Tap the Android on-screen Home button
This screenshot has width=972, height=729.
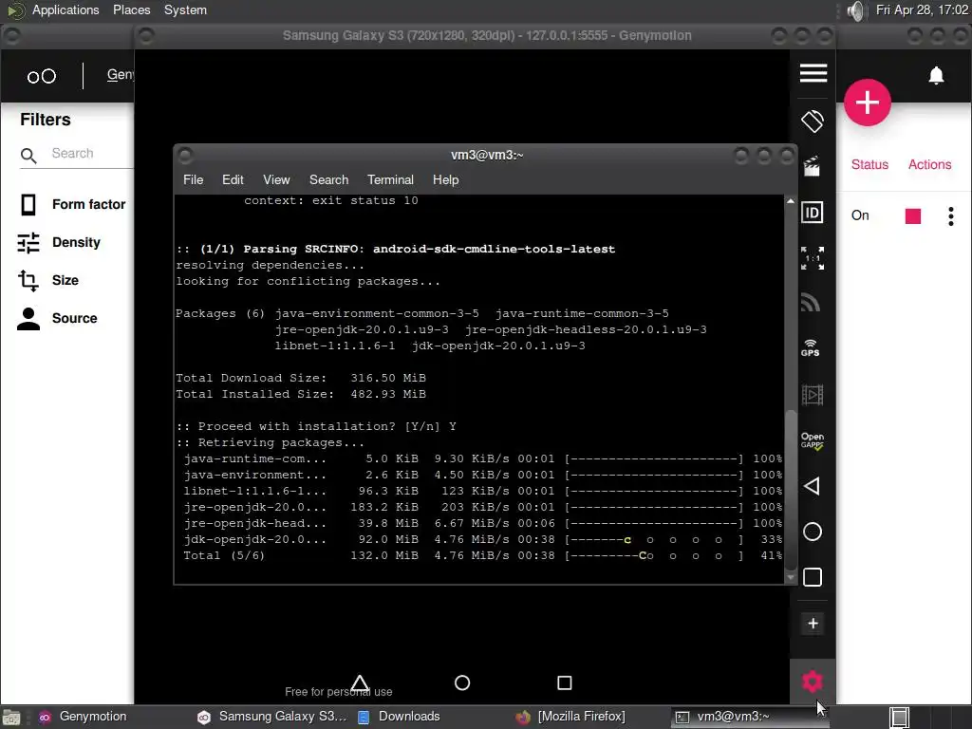pyautogui.click(x=462, y=682)
